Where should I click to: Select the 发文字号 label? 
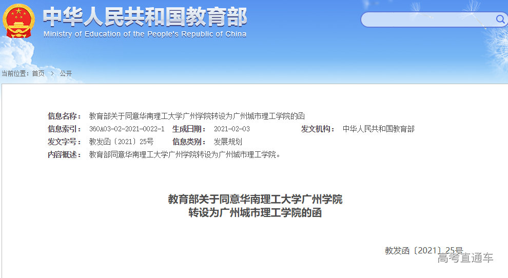point(64,142)
